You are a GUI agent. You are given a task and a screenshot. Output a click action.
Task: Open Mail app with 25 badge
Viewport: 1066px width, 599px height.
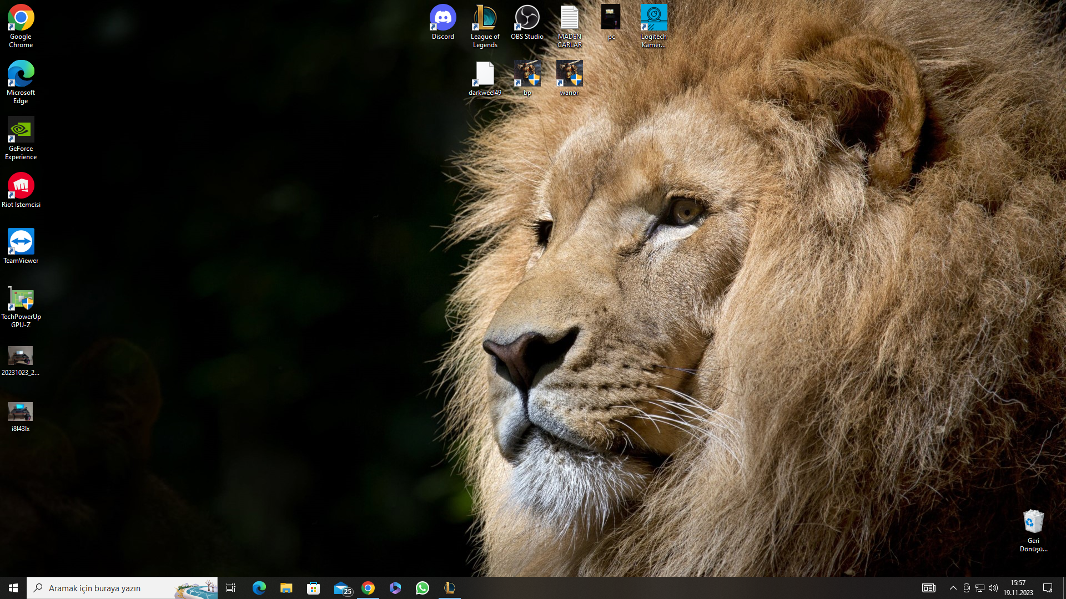coord(343,588)
